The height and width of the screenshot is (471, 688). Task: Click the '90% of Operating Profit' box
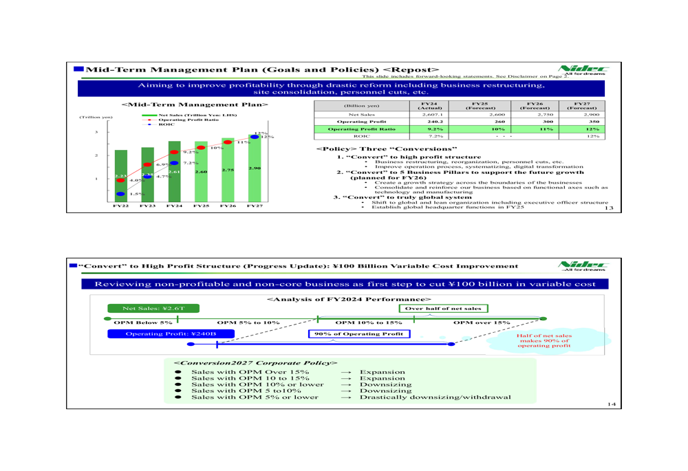tap(358, 333)
